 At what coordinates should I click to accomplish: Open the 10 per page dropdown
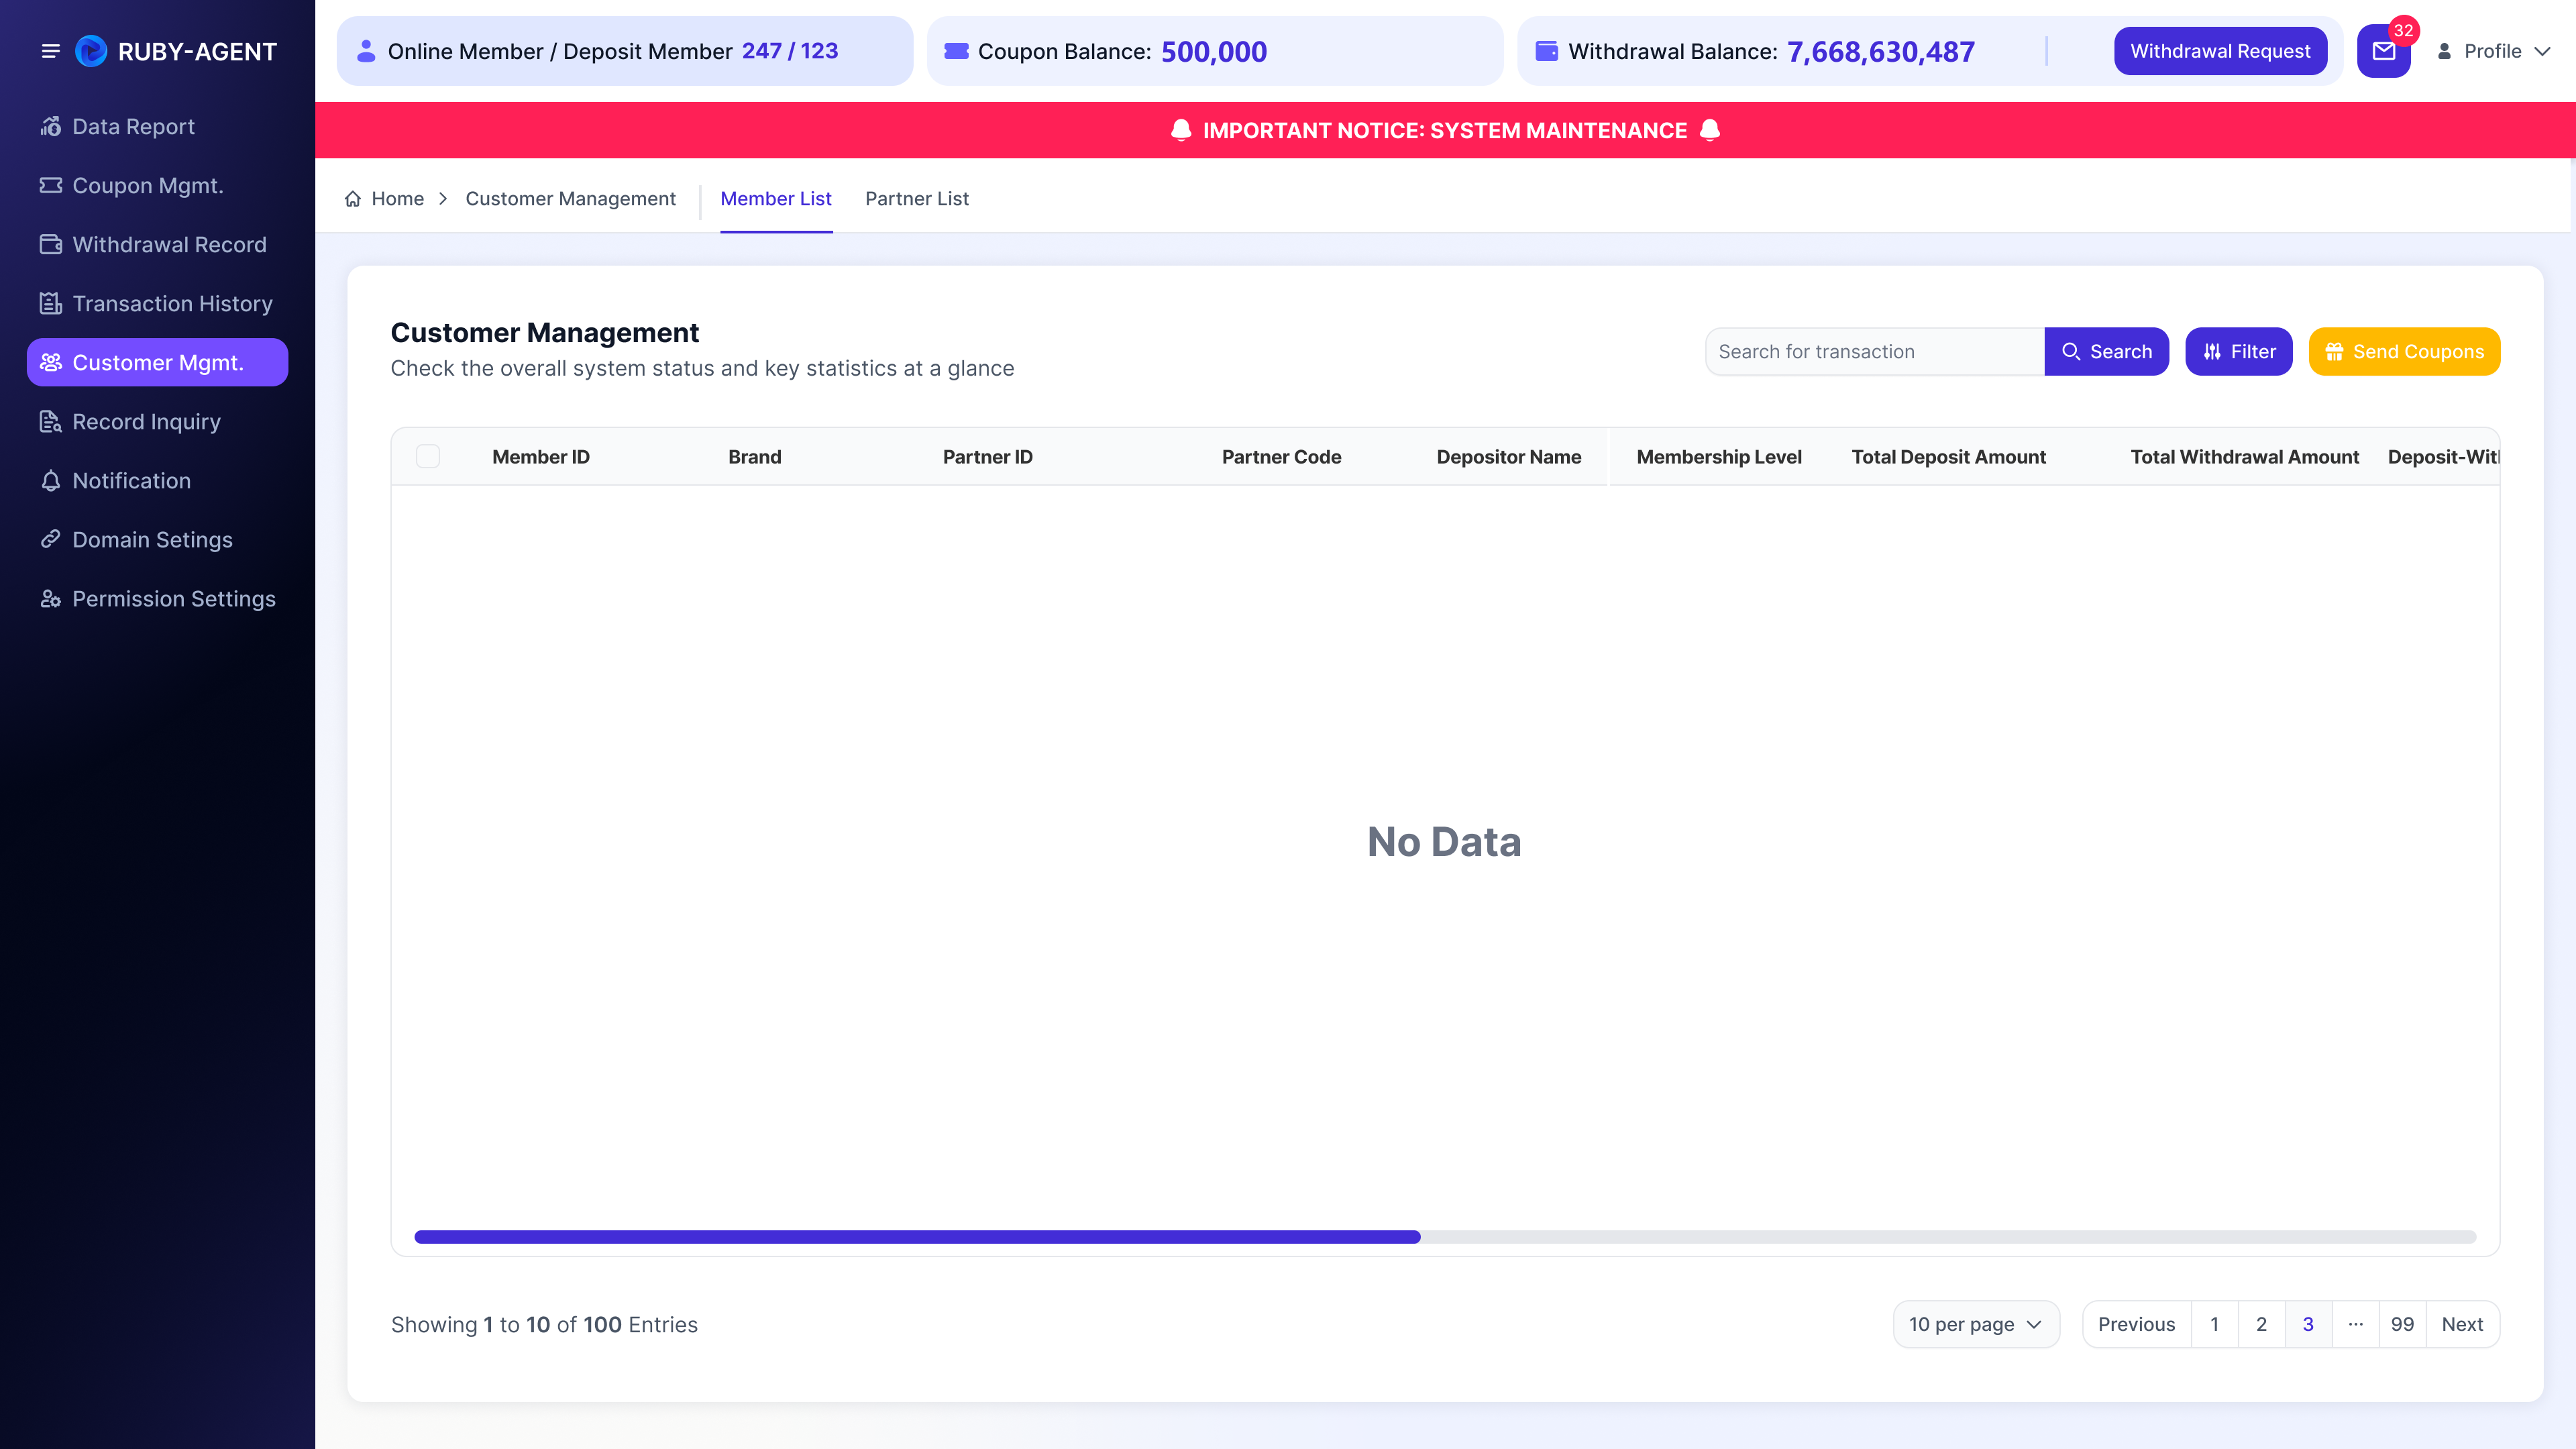[x=1976, y=1324]
